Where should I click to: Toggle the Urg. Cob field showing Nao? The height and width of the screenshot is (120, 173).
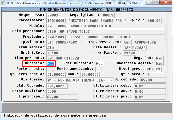(x=159, y=58)
